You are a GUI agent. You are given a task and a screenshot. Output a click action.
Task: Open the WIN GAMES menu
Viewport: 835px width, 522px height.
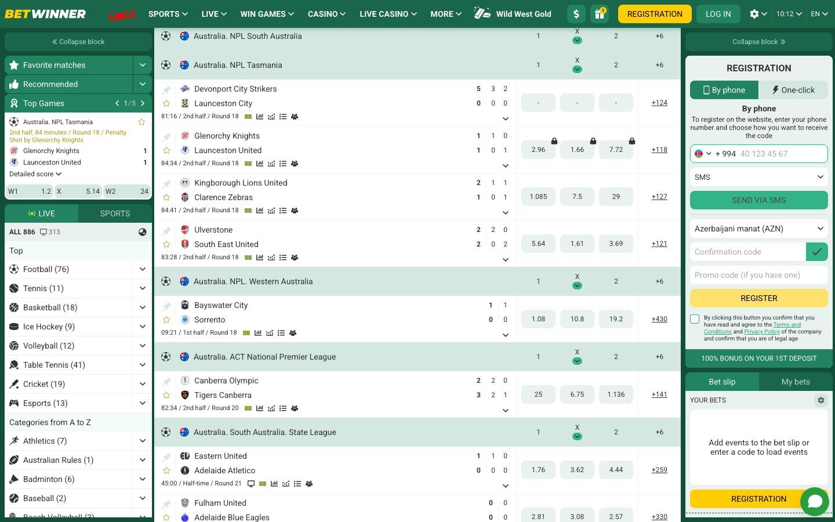click(267, 14)
